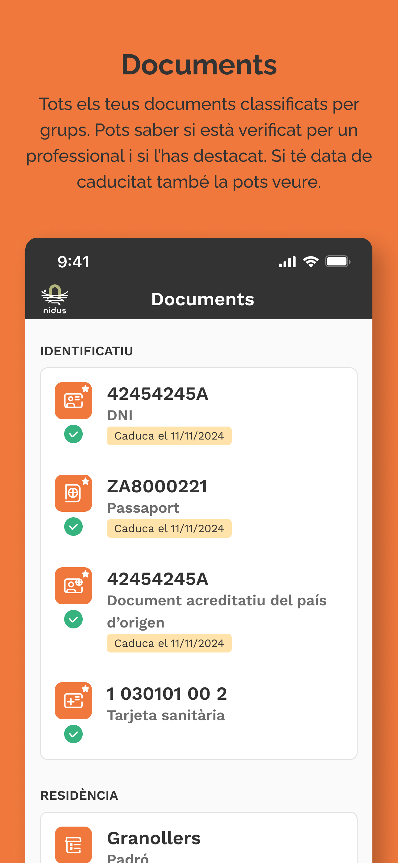Open the Passaport document icon
Image resolution: width=398 pixels, height=863 pixels.
pyautogui.click(x=73, y=493)
